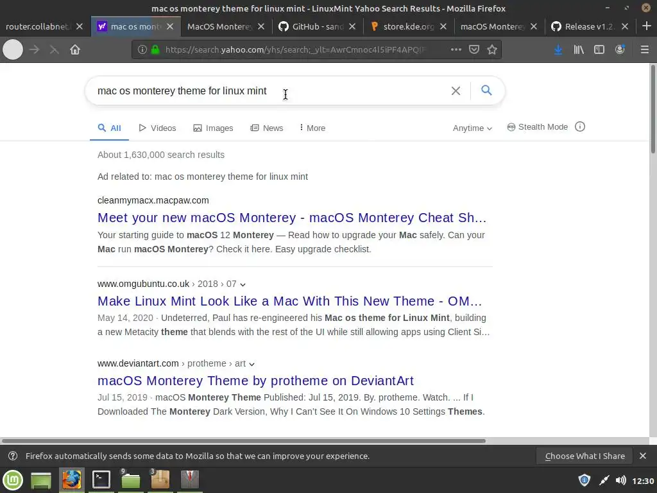Click the Choose What I Share button
Viewport: 657px width, 493px height.
585,456
